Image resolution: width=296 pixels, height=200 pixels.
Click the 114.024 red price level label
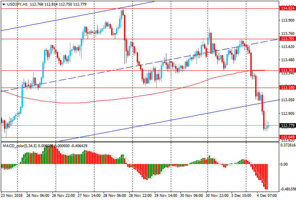288,8
